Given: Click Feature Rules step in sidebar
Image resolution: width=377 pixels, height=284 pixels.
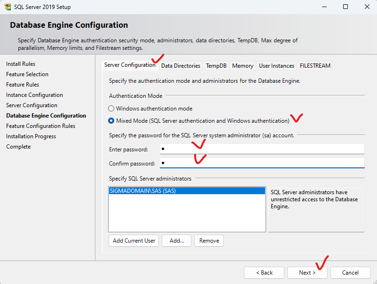Looking at the screenshot, I should click(23, 85).
